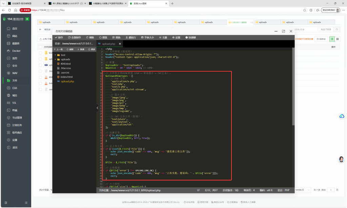Open the 500条/页 page size dropdown
Screen dimensions: 347x208
click(302, 190)
